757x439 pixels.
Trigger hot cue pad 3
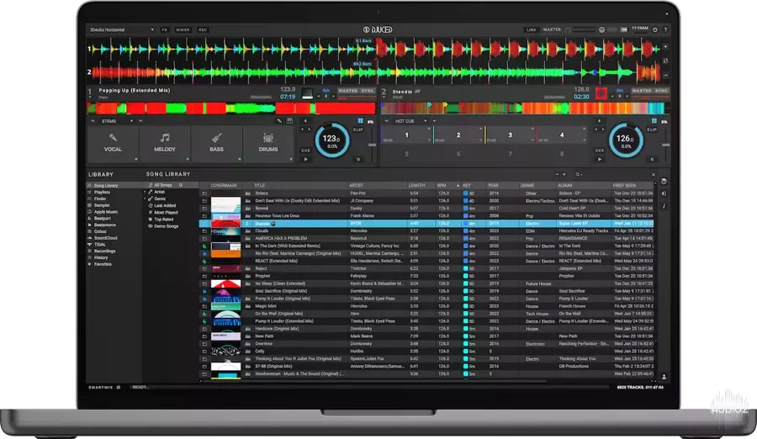510,135
